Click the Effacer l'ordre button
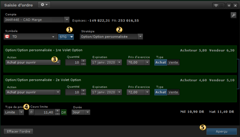Viewport: 240px width, 137px height. point(18,131)
